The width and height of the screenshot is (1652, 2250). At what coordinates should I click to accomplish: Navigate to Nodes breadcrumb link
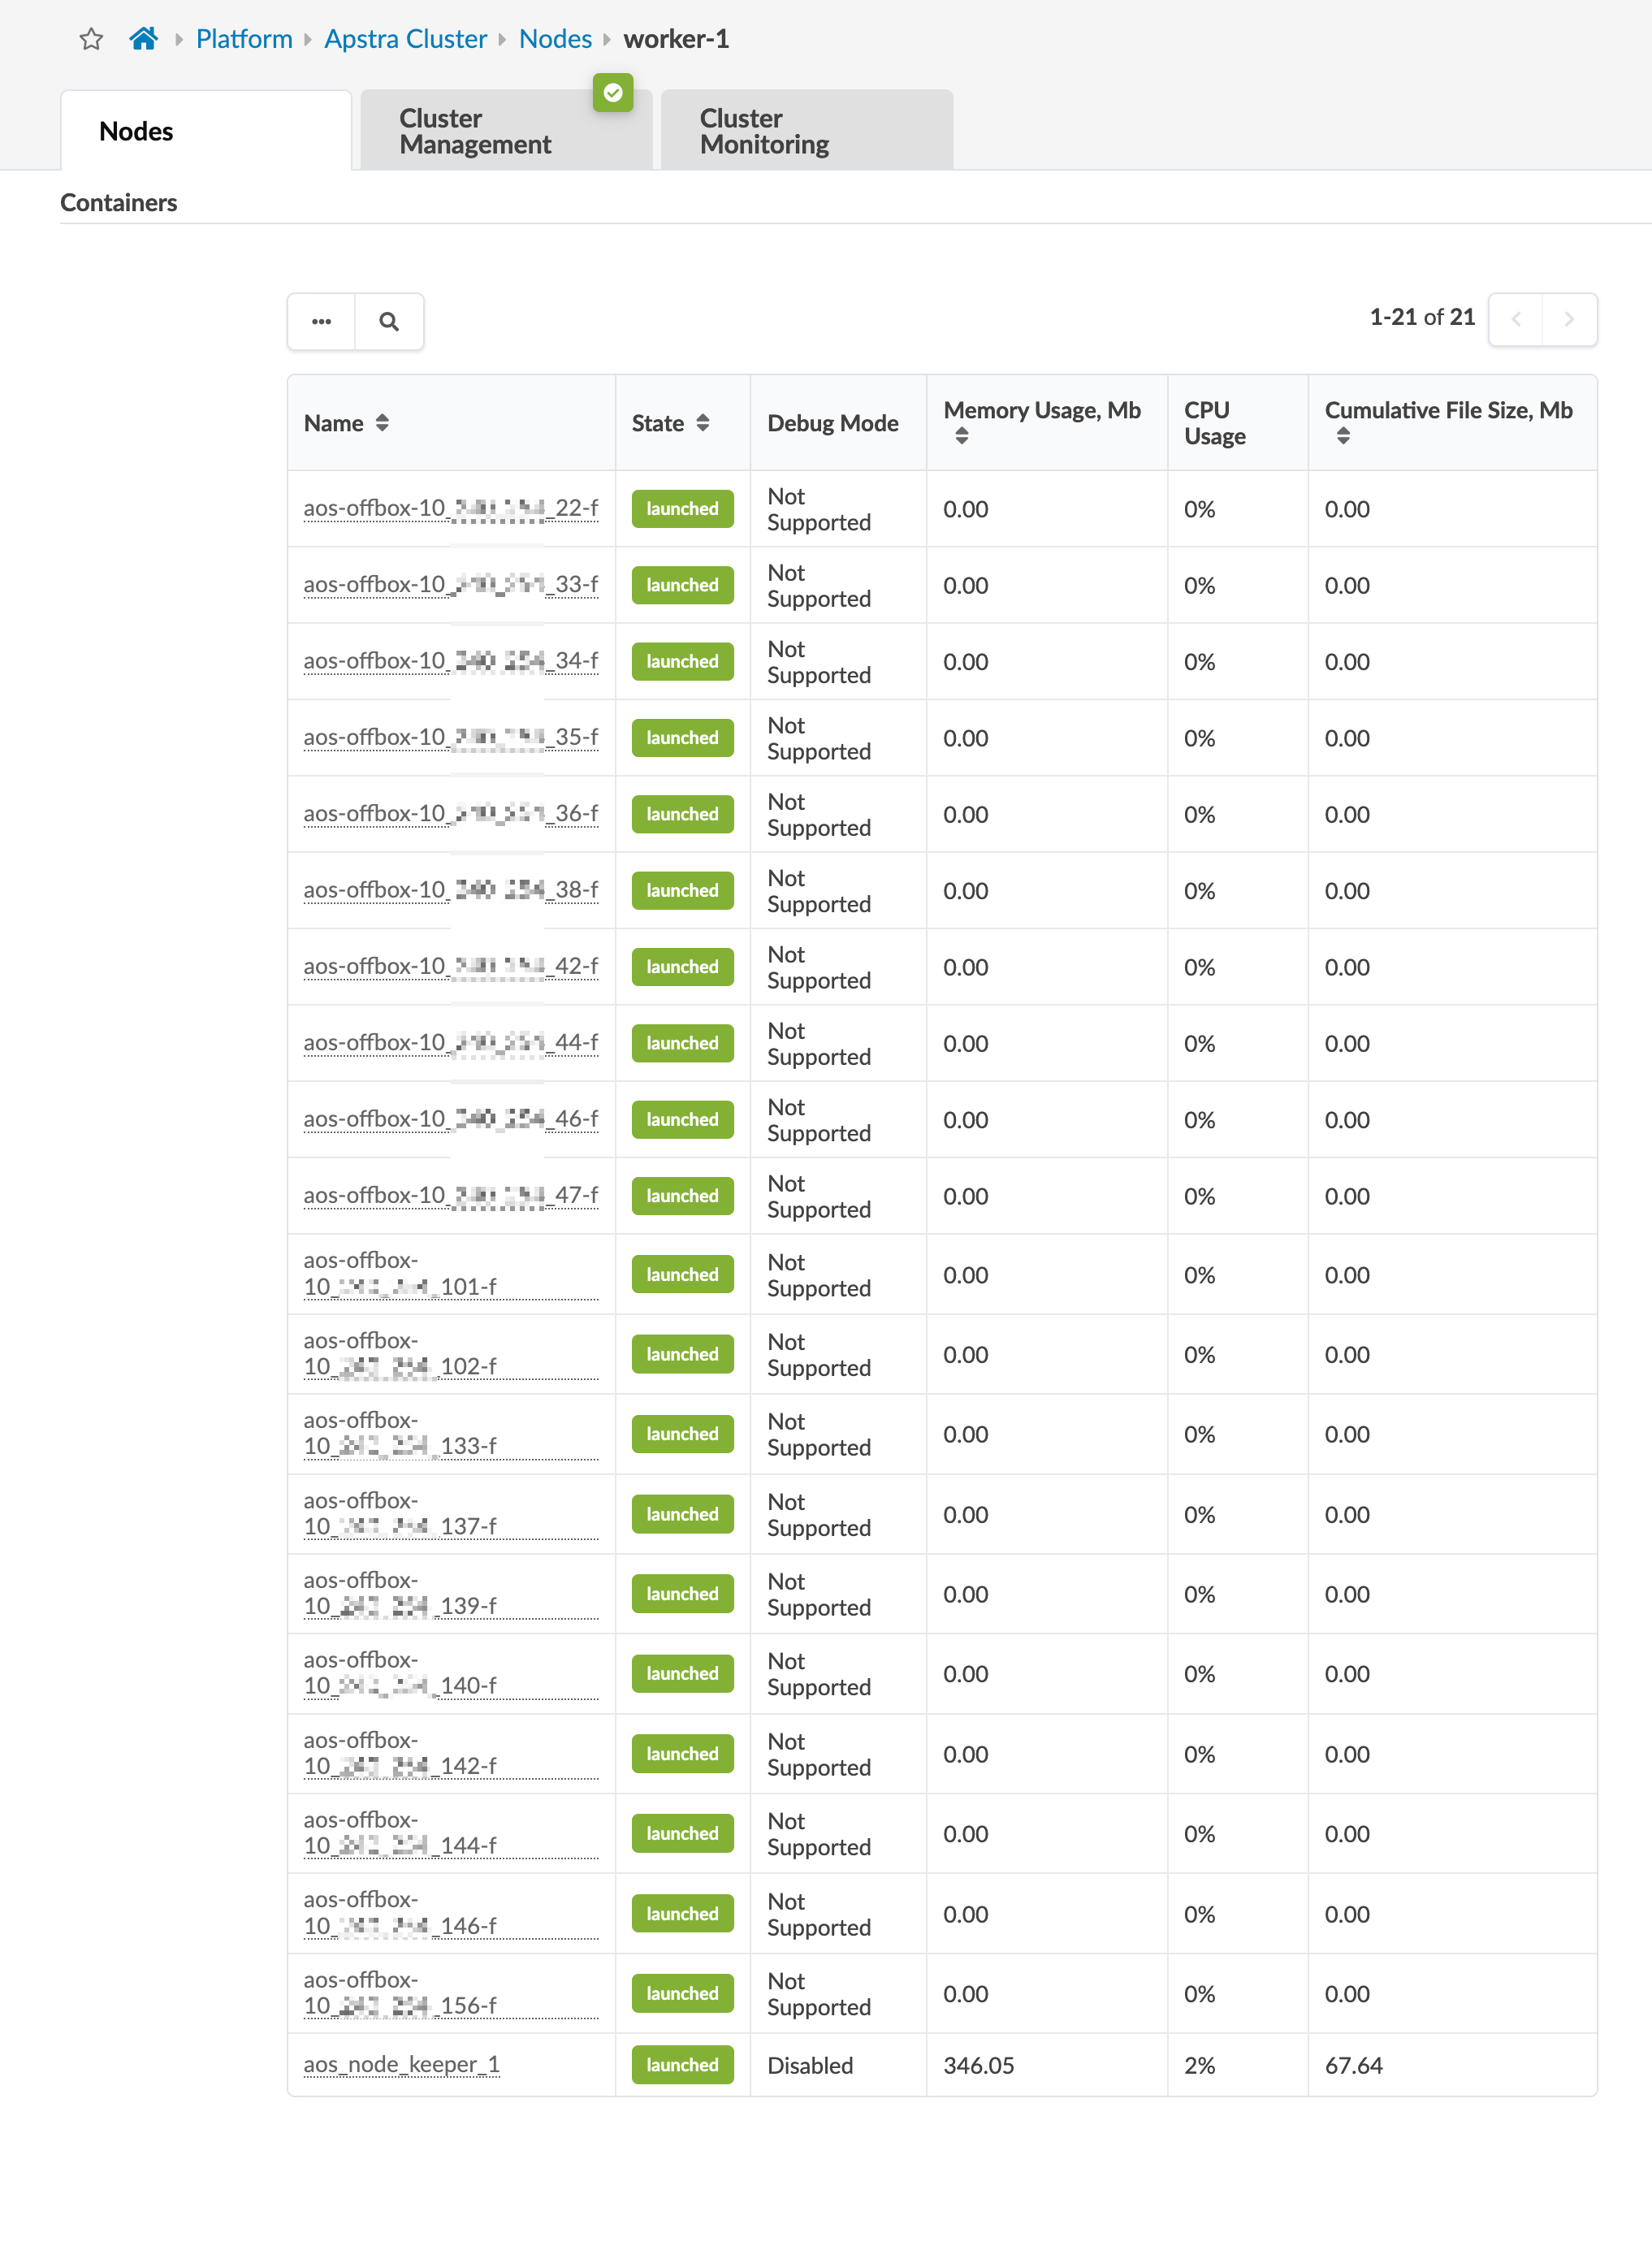(555, 39)
